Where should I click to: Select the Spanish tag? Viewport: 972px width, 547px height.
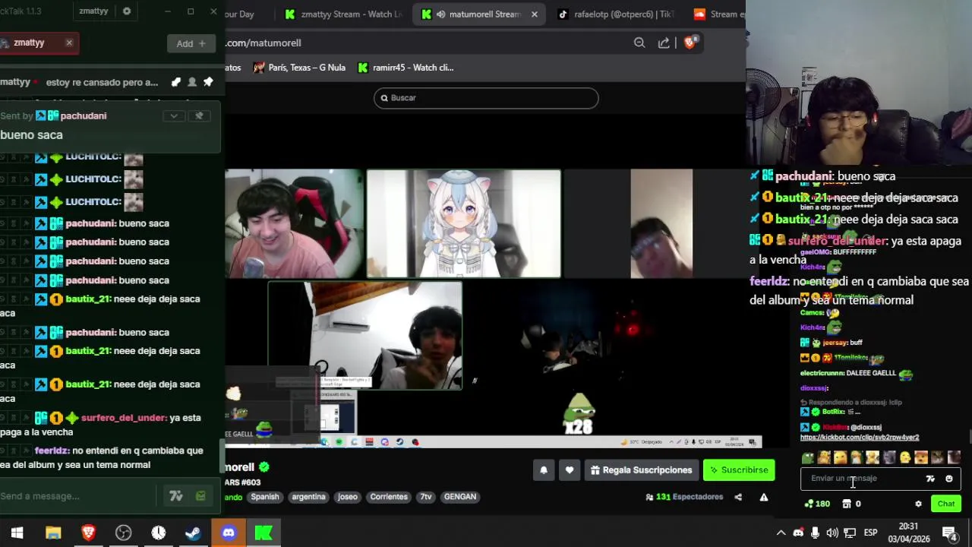pos(265,497)
